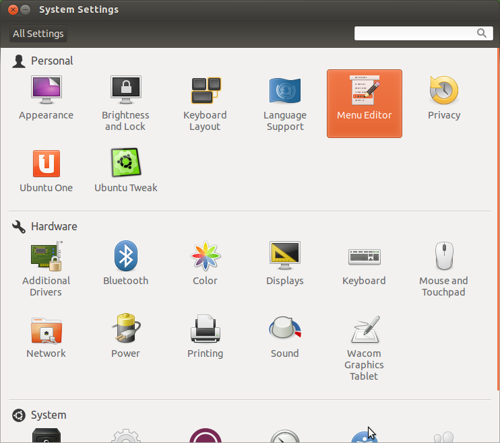Open the Displays settings
The image size is (500, 443).
285,263
